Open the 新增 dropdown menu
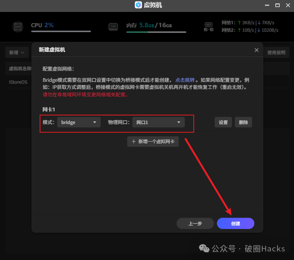 tap(17, 53)
